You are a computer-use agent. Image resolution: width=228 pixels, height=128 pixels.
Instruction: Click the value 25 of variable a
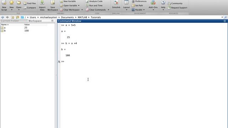coord(26,28)
